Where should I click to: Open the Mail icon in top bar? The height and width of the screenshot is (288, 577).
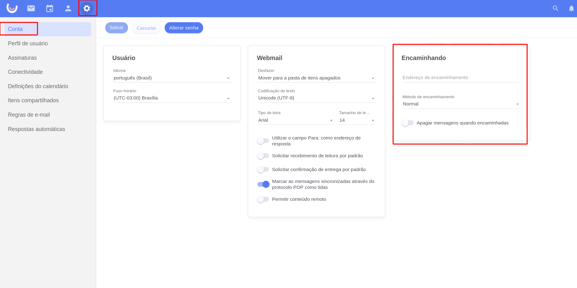(x=31, y=8)
